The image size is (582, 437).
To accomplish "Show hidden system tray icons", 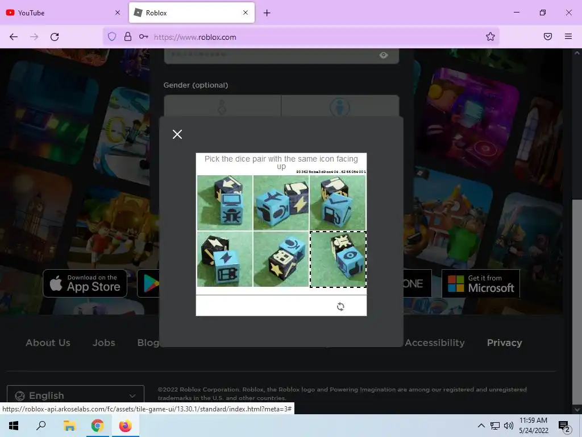I will tap(481, 426).
